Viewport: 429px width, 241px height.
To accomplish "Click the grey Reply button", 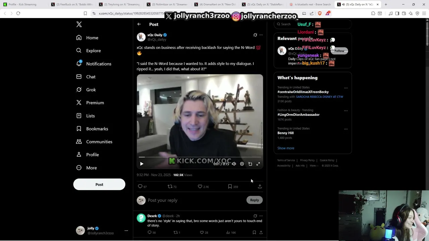I will (254, 200).
